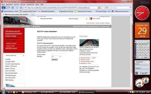This screenshot has height=94, width=151.
Task: Expand the Sprache/Language dropdown
Action: (x=78, y=19)
